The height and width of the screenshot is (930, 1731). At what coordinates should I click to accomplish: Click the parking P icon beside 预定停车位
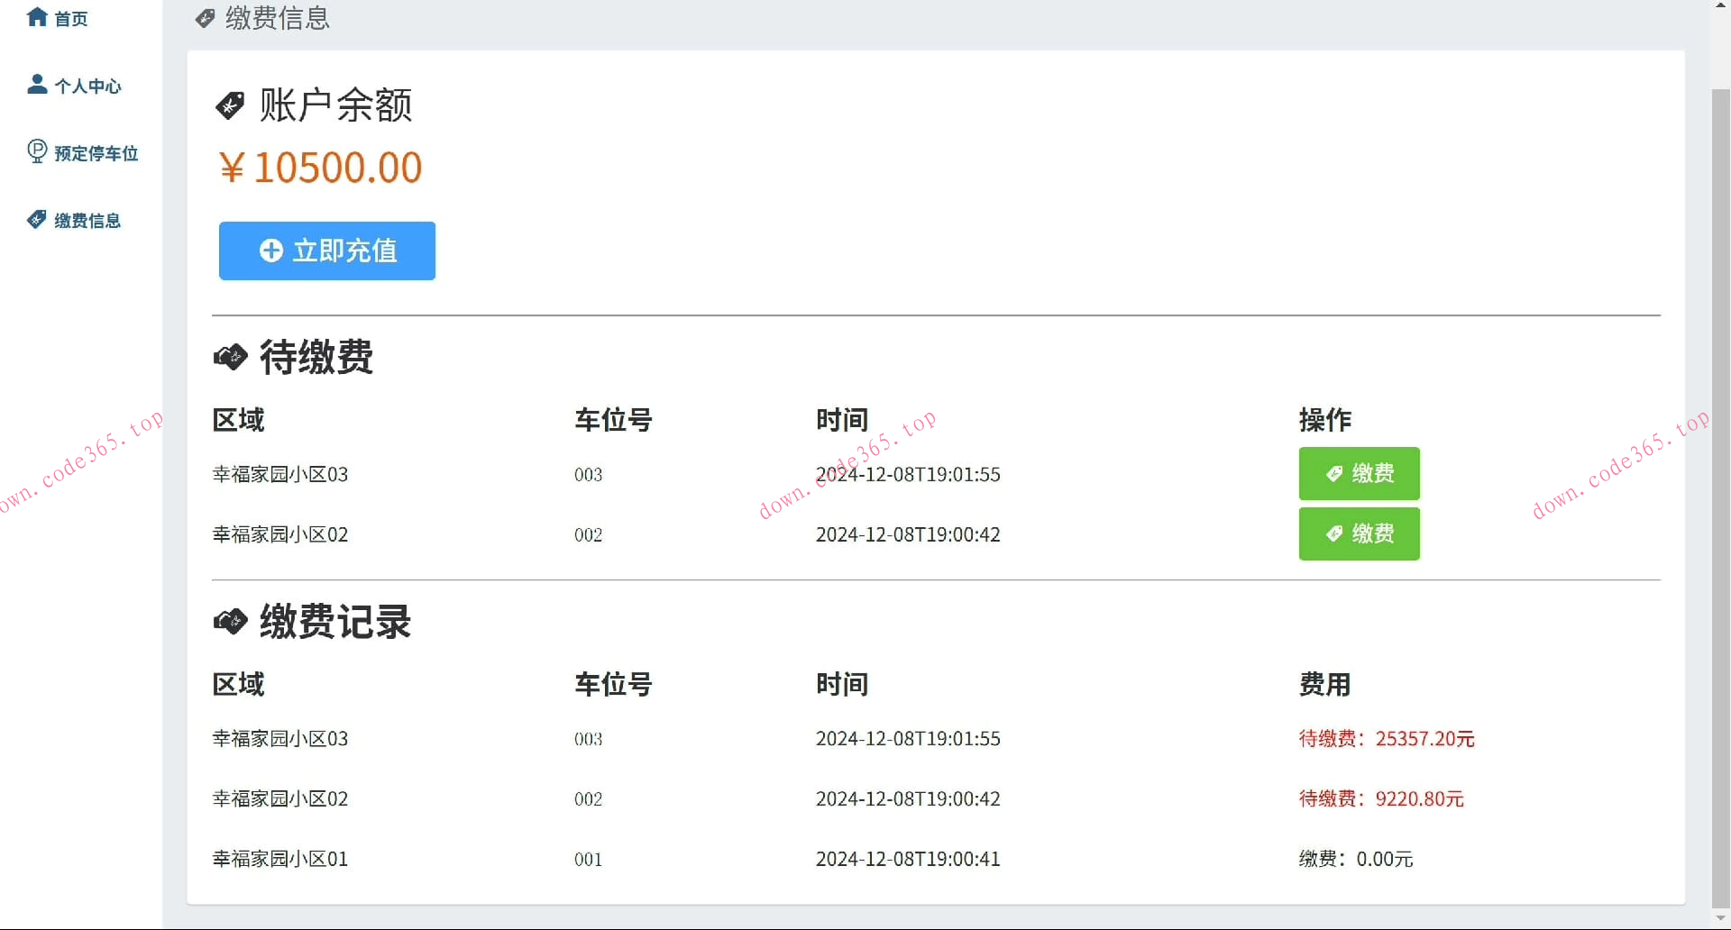point(36,151)
